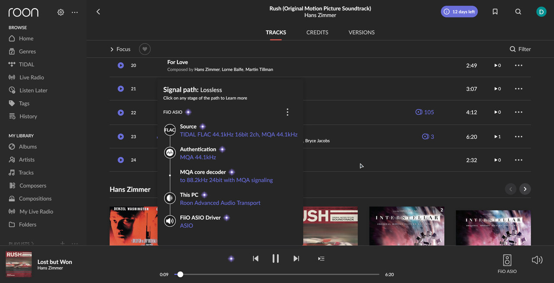
Task: Click the This PC stage icon
Action: pyautogui.click(x=170, y=198)
